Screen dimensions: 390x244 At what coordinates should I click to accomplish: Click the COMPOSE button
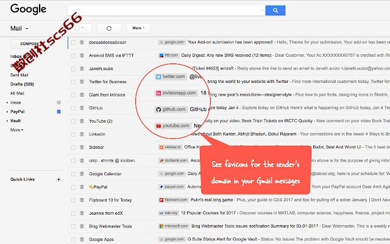tap(29, 43)
